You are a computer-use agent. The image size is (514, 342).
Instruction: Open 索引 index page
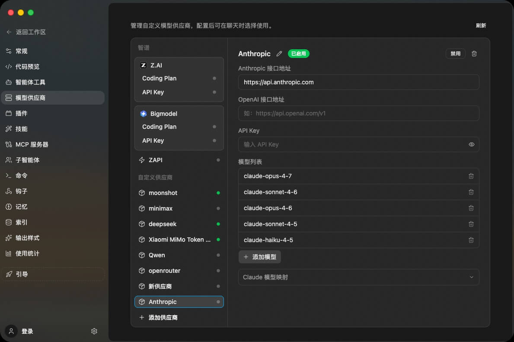click(53, 222)
